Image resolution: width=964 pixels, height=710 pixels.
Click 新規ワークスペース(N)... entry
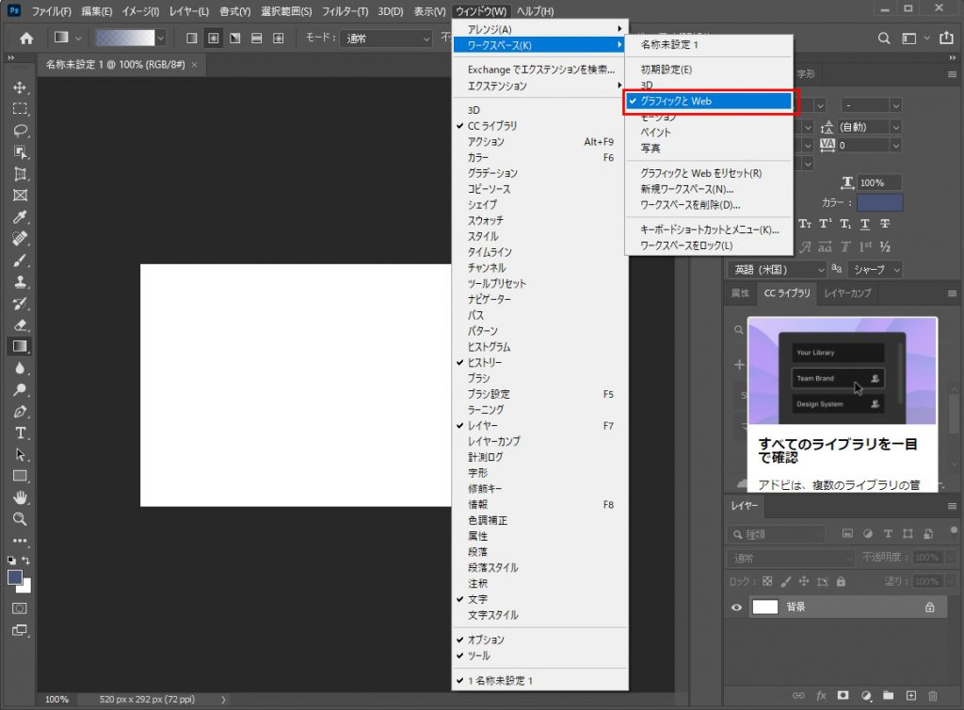(687, 189)
